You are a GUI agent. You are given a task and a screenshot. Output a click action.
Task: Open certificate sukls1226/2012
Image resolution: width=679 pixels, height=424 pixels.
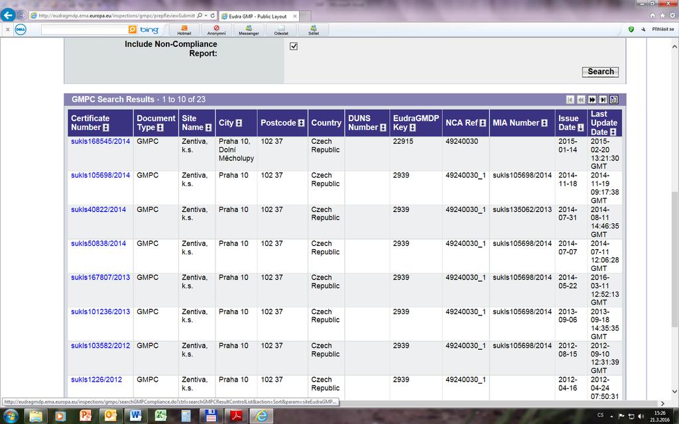[x=97, y=380]
